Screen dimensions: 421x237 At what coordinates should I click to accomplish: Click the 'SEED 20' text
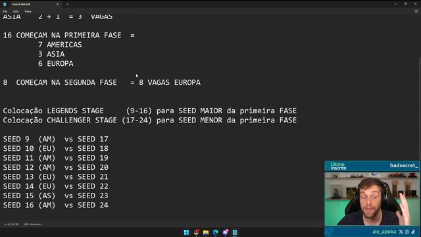point(93,167)
